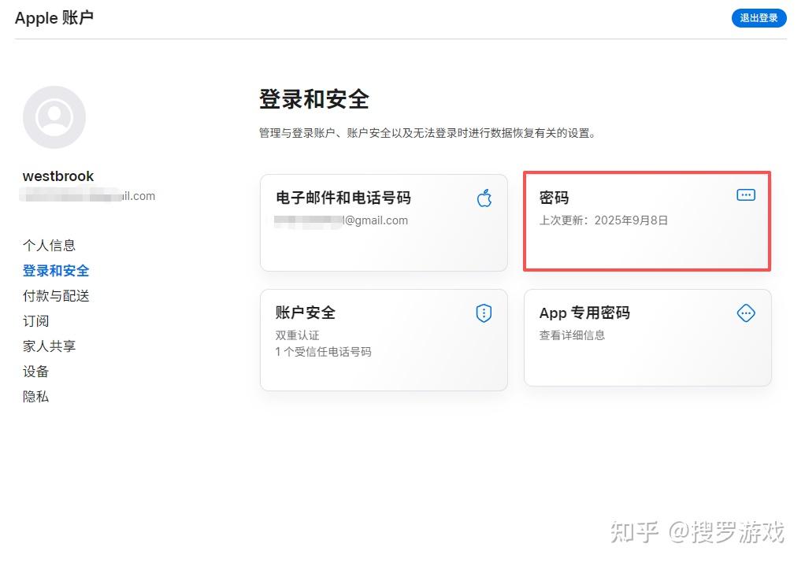The height and width of the screenshot is (566, 805).
Task: Go to 订阅 in the sidebar
Action: pyautogui.click(x=36, y=320)
